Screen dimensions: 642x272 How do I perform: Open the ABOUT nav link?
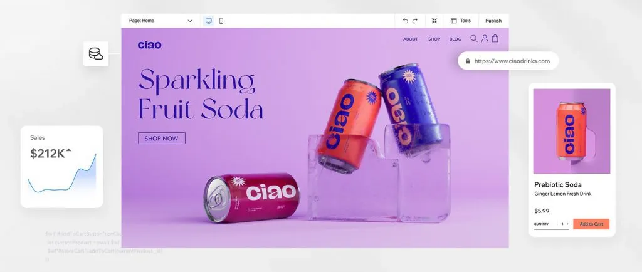point(410,39)
